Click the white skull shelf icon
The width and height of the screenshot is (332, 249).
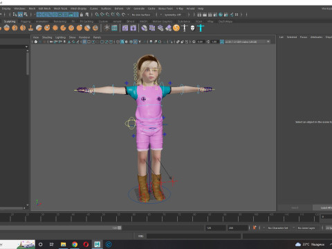coord(192,28)
